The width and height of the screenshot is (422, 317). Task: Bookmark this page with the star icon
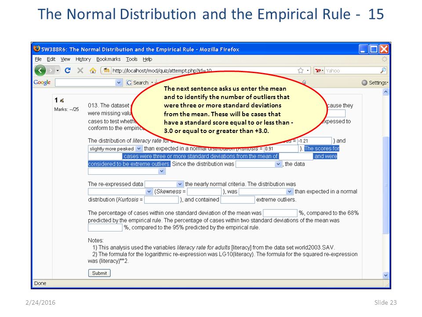point(300,70)
